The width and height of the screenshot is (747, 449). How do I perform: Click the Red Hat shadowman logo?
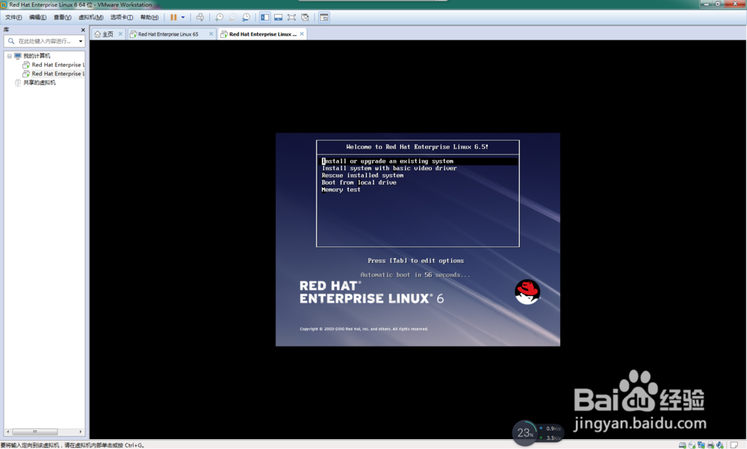[x=527, y=291]
